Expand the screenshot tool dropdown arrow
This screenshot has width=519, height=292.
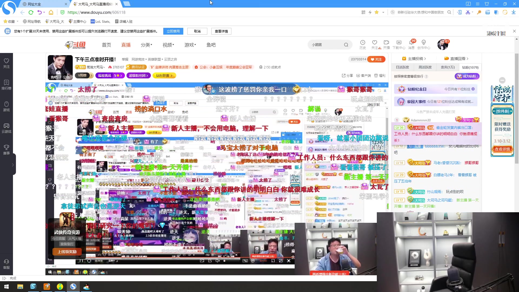coord(473,12)
